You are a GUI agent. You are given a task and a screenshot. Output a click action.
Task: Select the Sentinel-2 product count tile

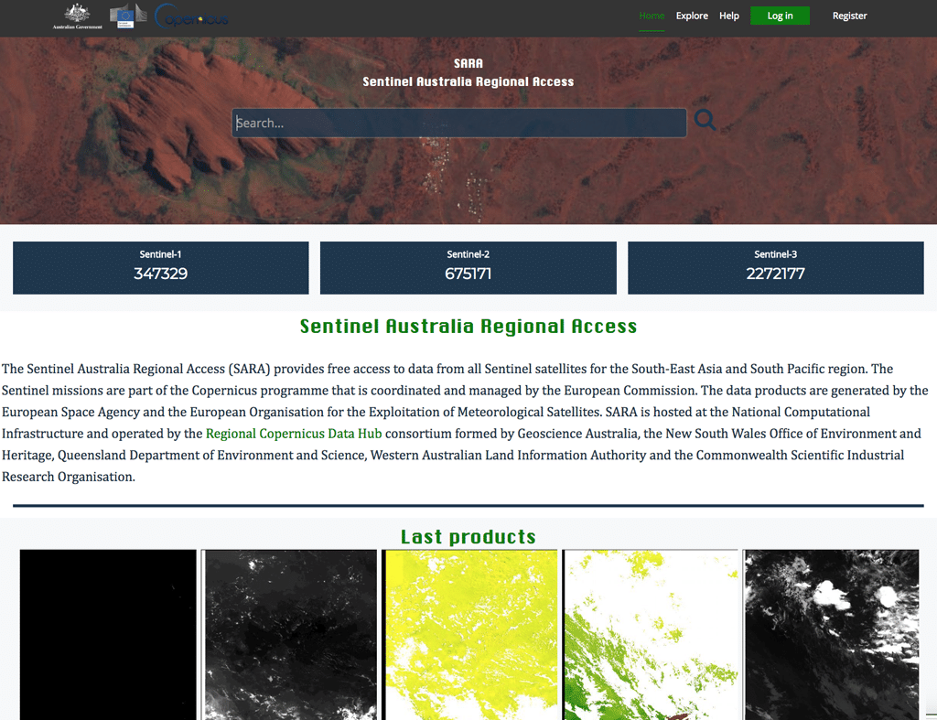tap(468, 268)
